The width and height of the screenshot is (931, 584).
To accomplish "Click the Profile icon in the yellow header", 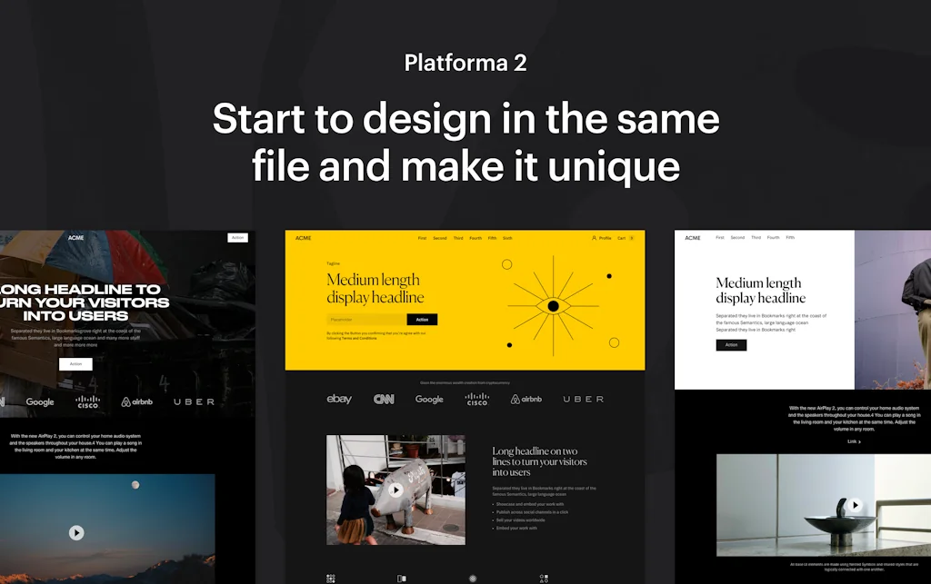I will pos(596,238).
